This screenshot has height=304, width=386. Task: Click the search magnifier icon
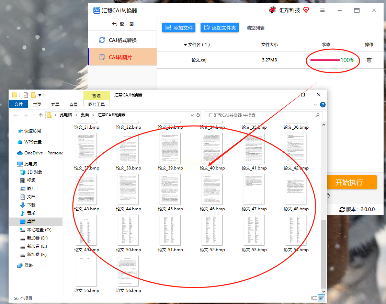318,115
